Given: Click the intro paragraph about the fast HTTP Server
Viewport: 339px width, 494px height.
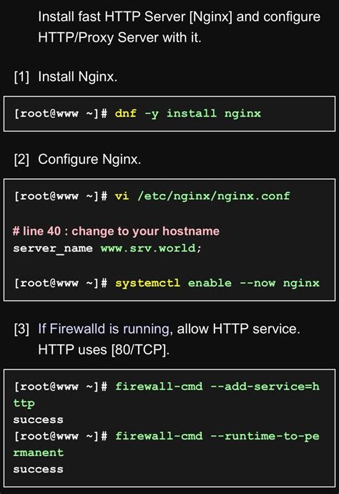Looking at the screenshot, I should click(179, 27).
